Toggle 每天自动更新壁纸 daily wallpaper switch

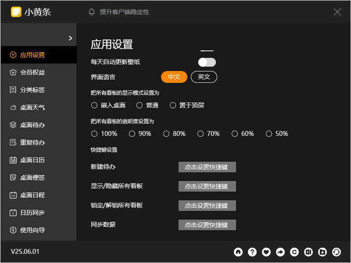[207, 62]
